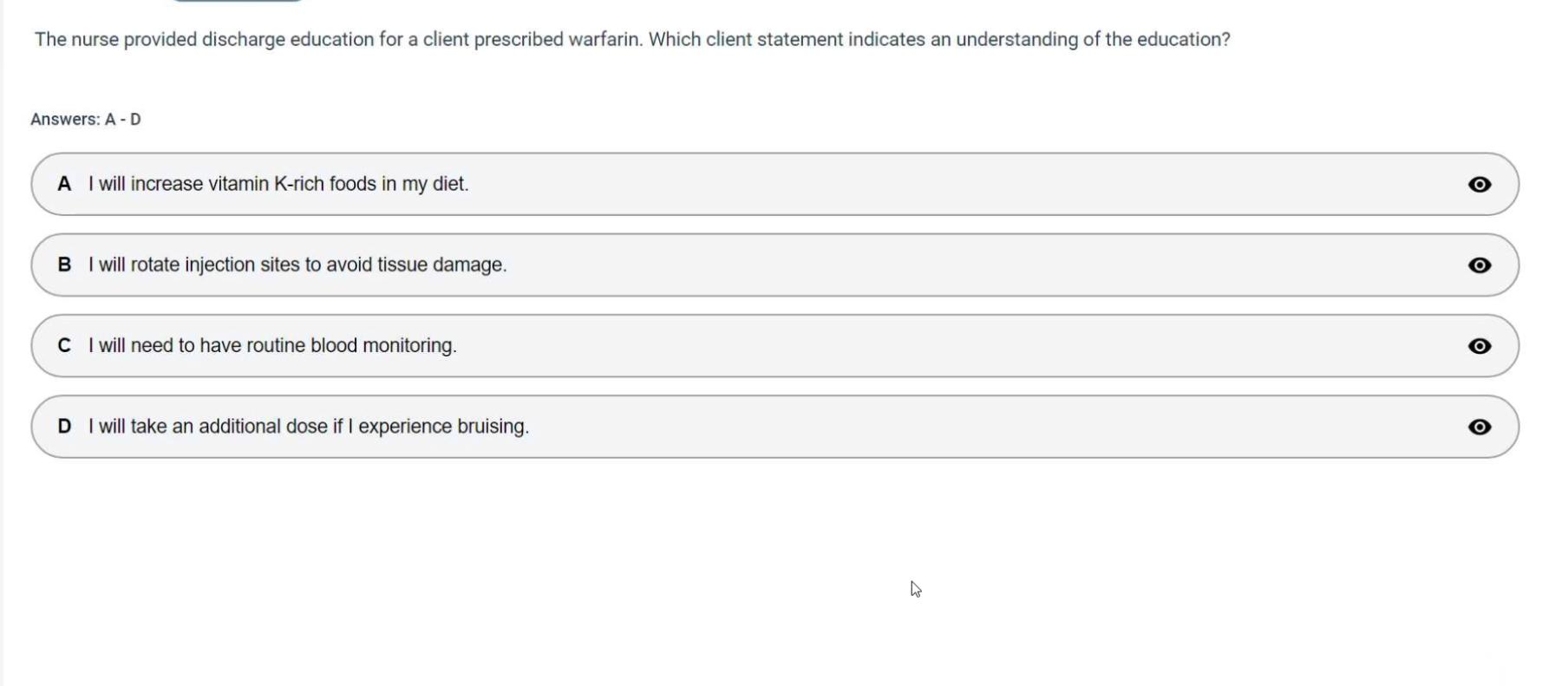Select answer 'I will increase vitamin K-rich foods'

(278, 184)
